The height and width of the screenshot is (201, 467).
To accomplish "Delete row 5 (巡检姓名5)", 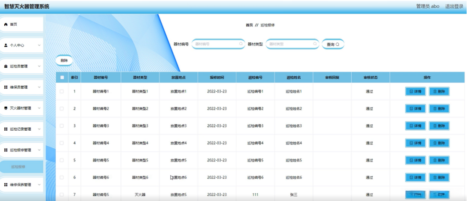I will (x=439, y=160).
